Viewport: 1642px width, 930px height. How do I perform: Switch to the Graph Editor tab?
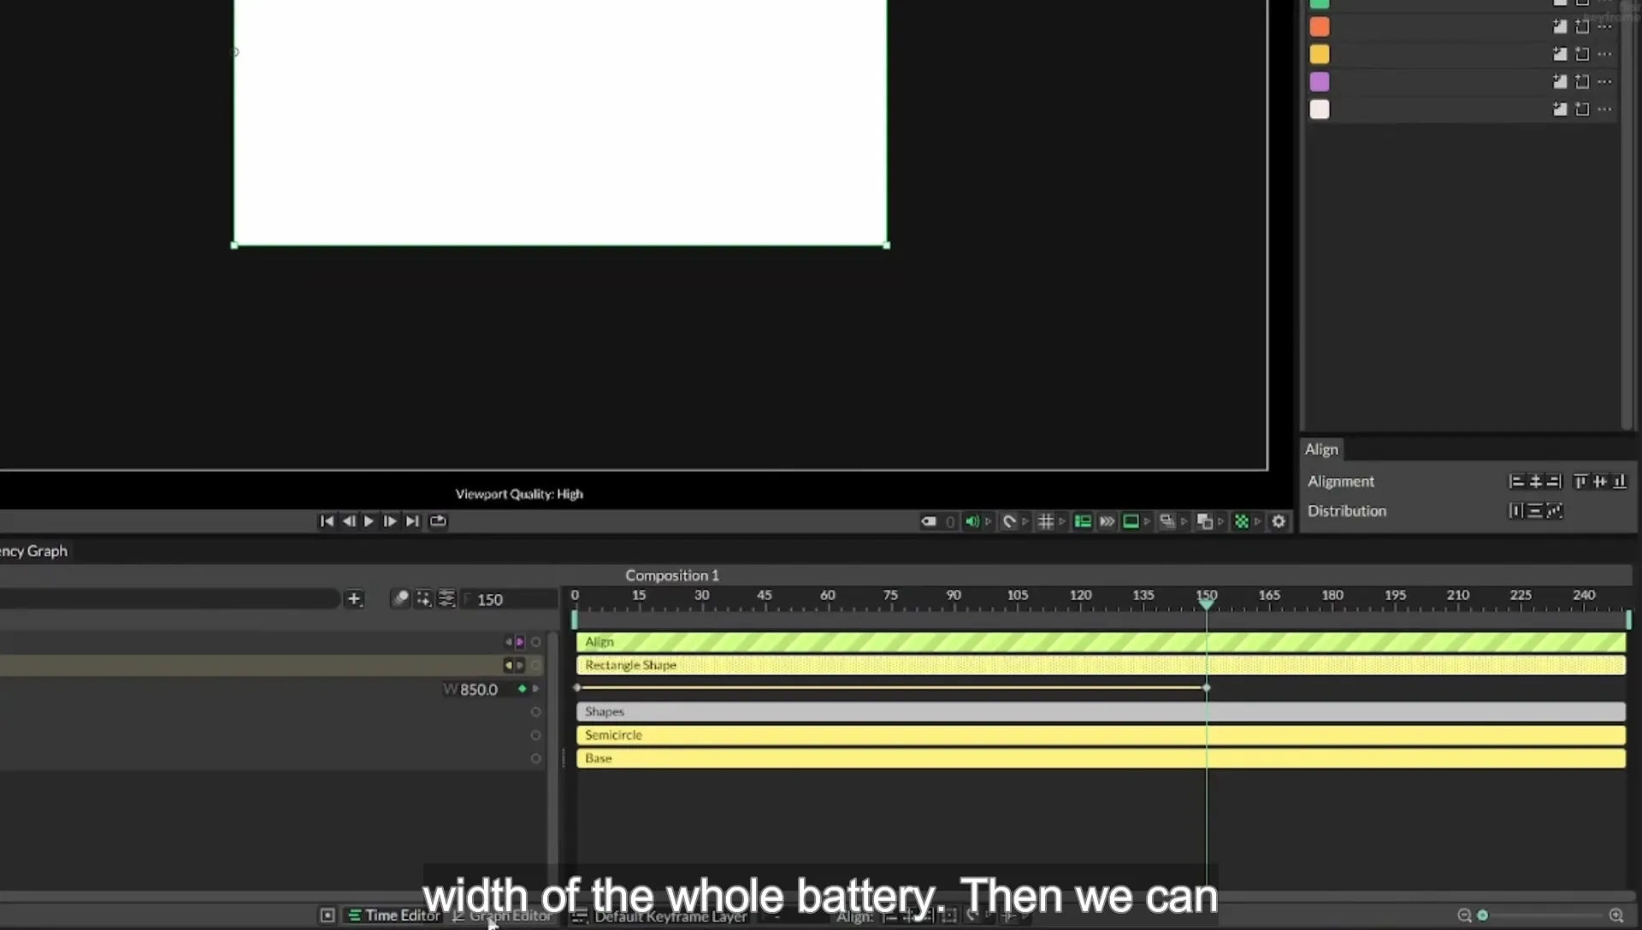(x=502, y=915)
